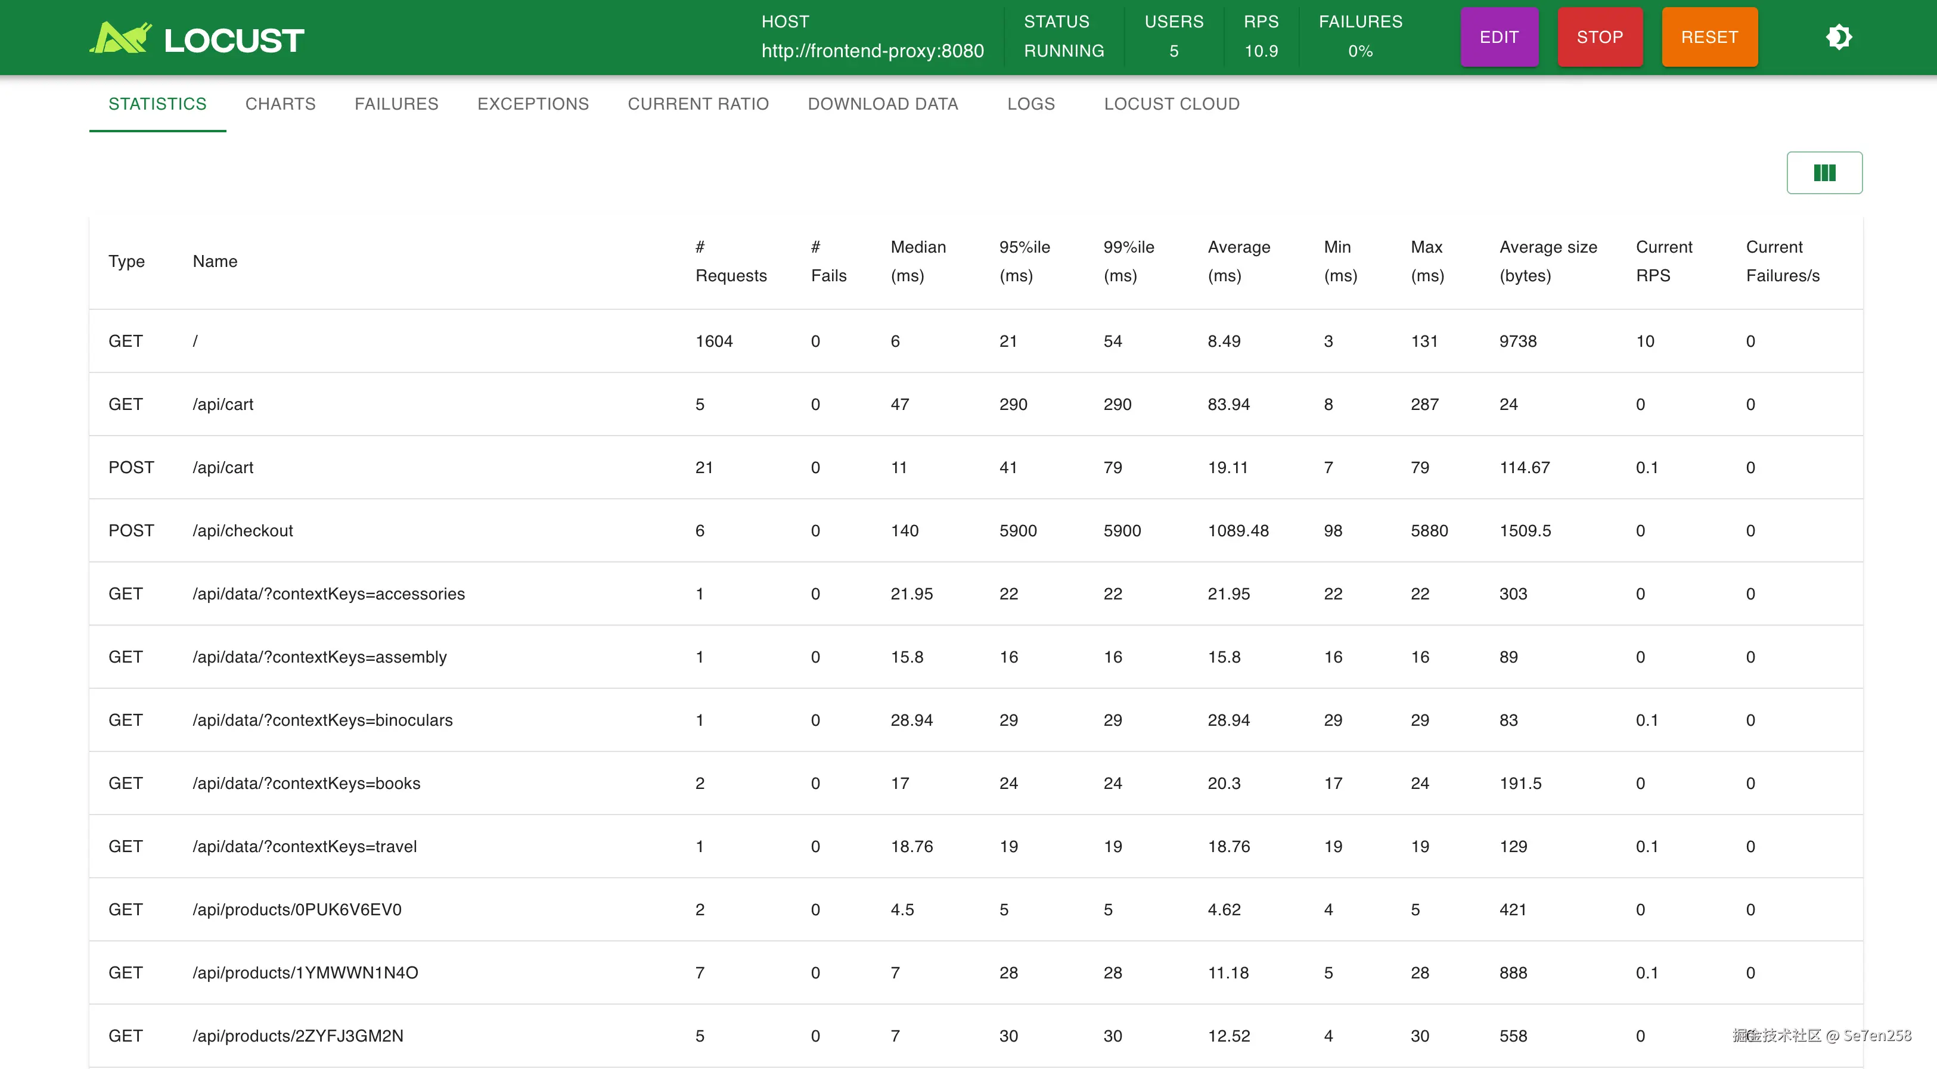Viewport: 1937px width, 1069px height.
Task: Open the Failures tab
Action: (x=396, y=104)
